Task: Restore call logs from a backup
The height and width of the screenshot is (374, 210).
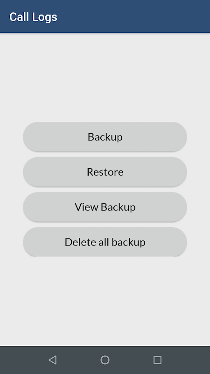Action: click(105, 172)
